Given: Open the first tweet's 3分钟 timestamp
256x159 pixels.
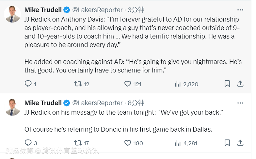Looking at the screenshot, I should coord(136,10).
